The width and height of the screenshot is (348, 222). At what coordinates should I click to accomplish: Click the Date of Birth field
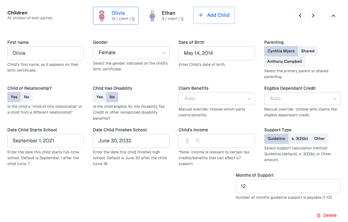(217, 53)
